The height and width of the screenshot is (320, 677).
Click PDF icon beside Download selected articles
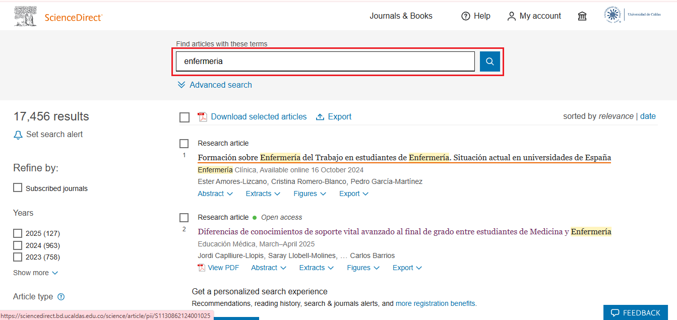pos(202,117)
